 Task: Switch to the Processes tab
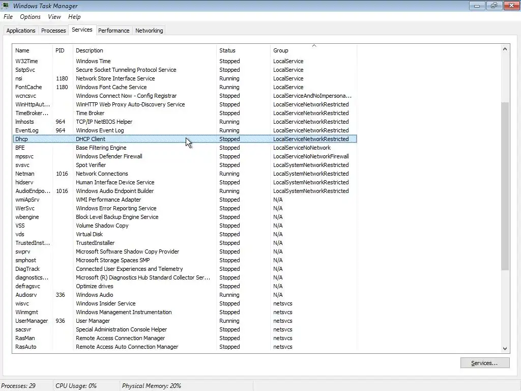pos(53,31)
